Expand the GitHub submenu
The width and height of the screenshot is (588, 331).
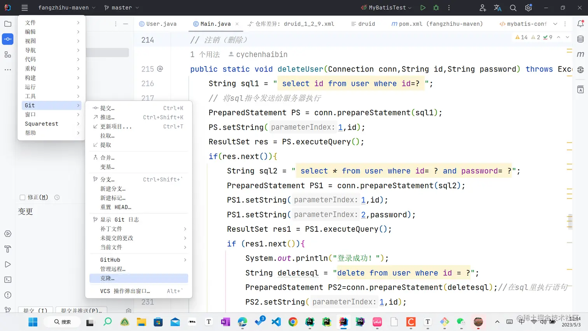[x=139, y=260]
